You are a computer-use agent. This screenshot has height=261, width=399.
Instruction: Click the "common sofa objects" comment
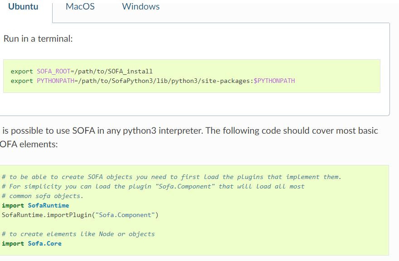click(43, 196)
